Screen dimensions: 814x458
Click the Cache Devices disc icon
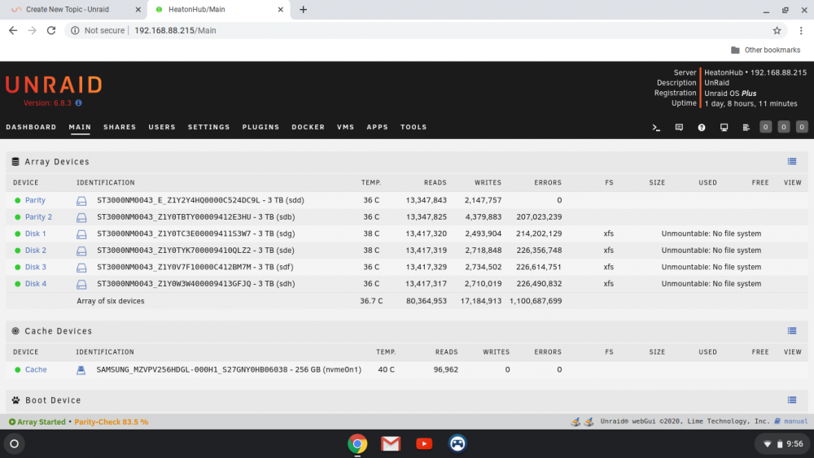[15, 331]
